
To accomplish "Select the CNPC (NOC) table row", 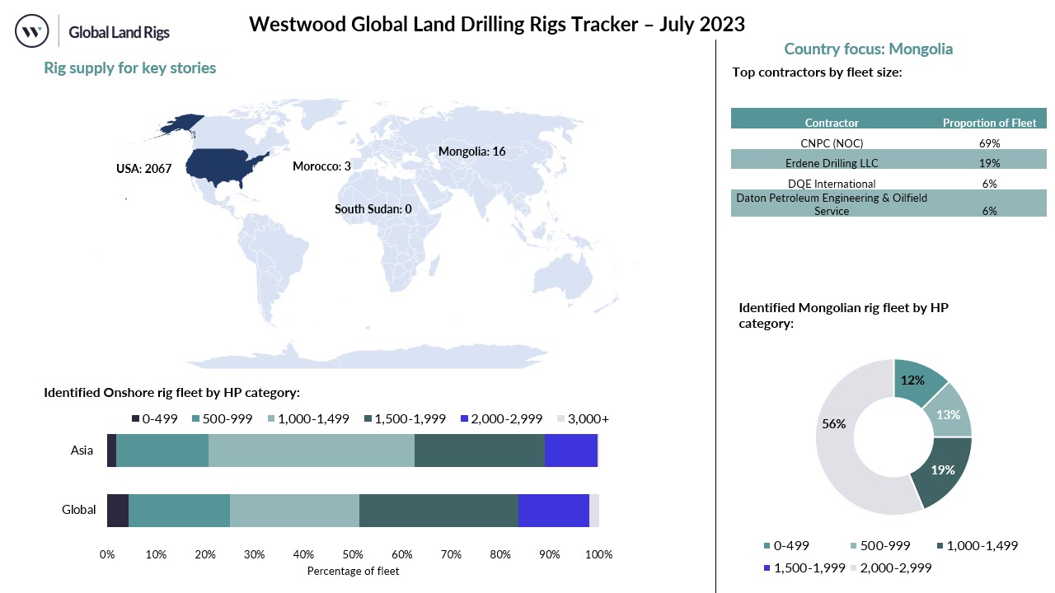I will 889,143.
